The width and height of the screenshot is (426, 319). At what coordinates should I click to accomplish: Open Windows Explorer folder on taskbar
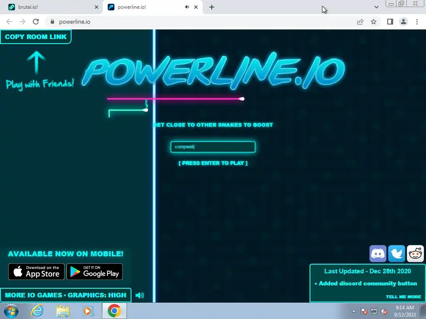[63, 311]
